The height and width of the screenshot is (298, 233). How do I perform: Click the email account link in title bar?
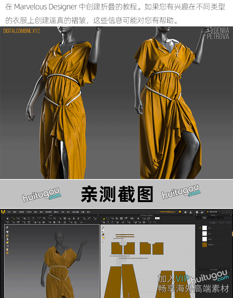coord(168,212)
